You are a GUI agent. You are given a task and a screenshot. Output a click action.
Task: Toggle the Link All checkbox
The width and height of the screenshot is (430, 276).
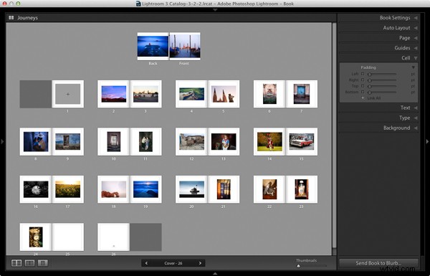(363, 98)
